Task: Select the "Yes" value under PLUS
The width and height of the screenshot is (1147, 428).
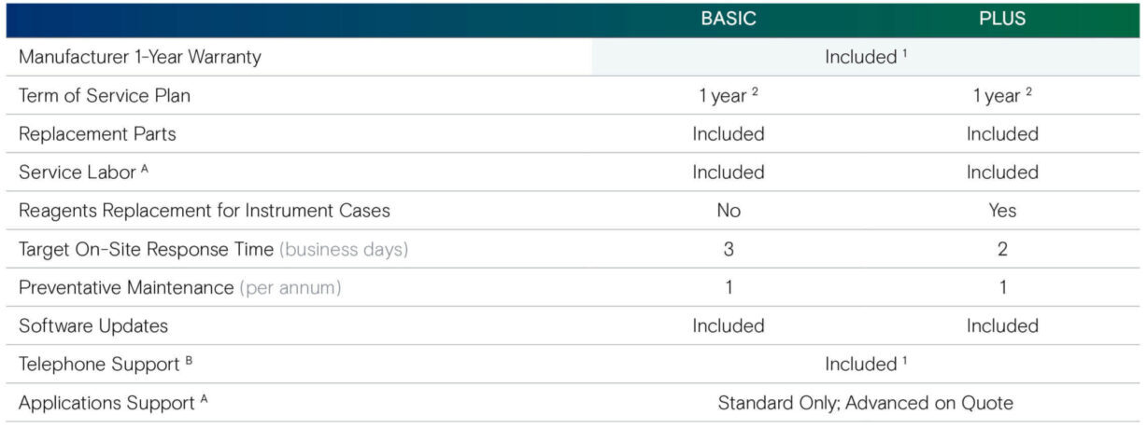Action: tap(1002, 211)
